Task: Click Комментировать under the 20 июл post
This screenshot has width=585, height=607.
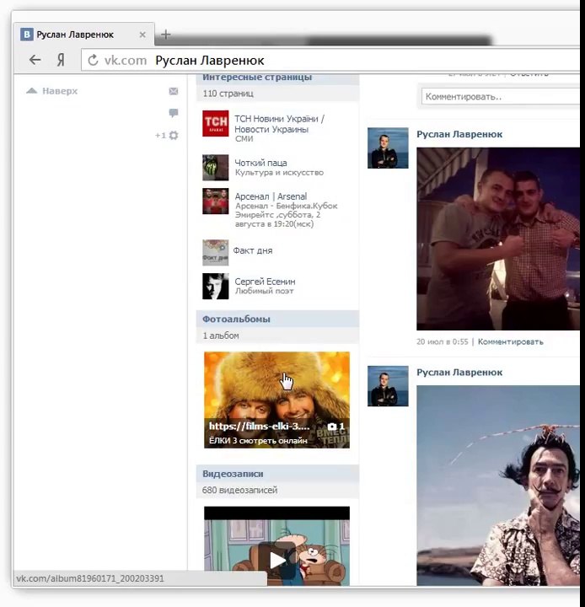Action: (510, 341)
